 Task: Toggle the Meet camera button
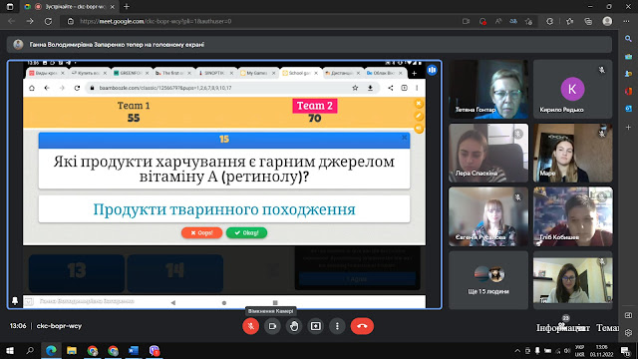pos(272,326)
